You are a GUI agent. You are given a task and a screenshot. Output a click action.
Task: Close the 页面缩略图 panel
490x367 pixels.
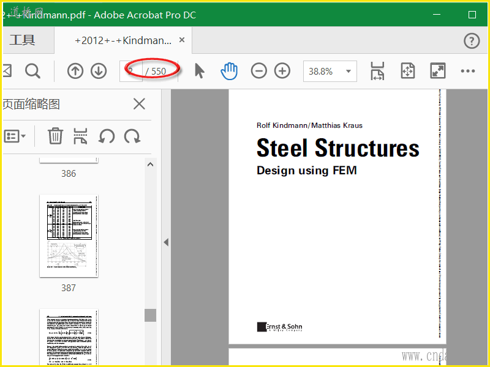click(x=139, y=104)
